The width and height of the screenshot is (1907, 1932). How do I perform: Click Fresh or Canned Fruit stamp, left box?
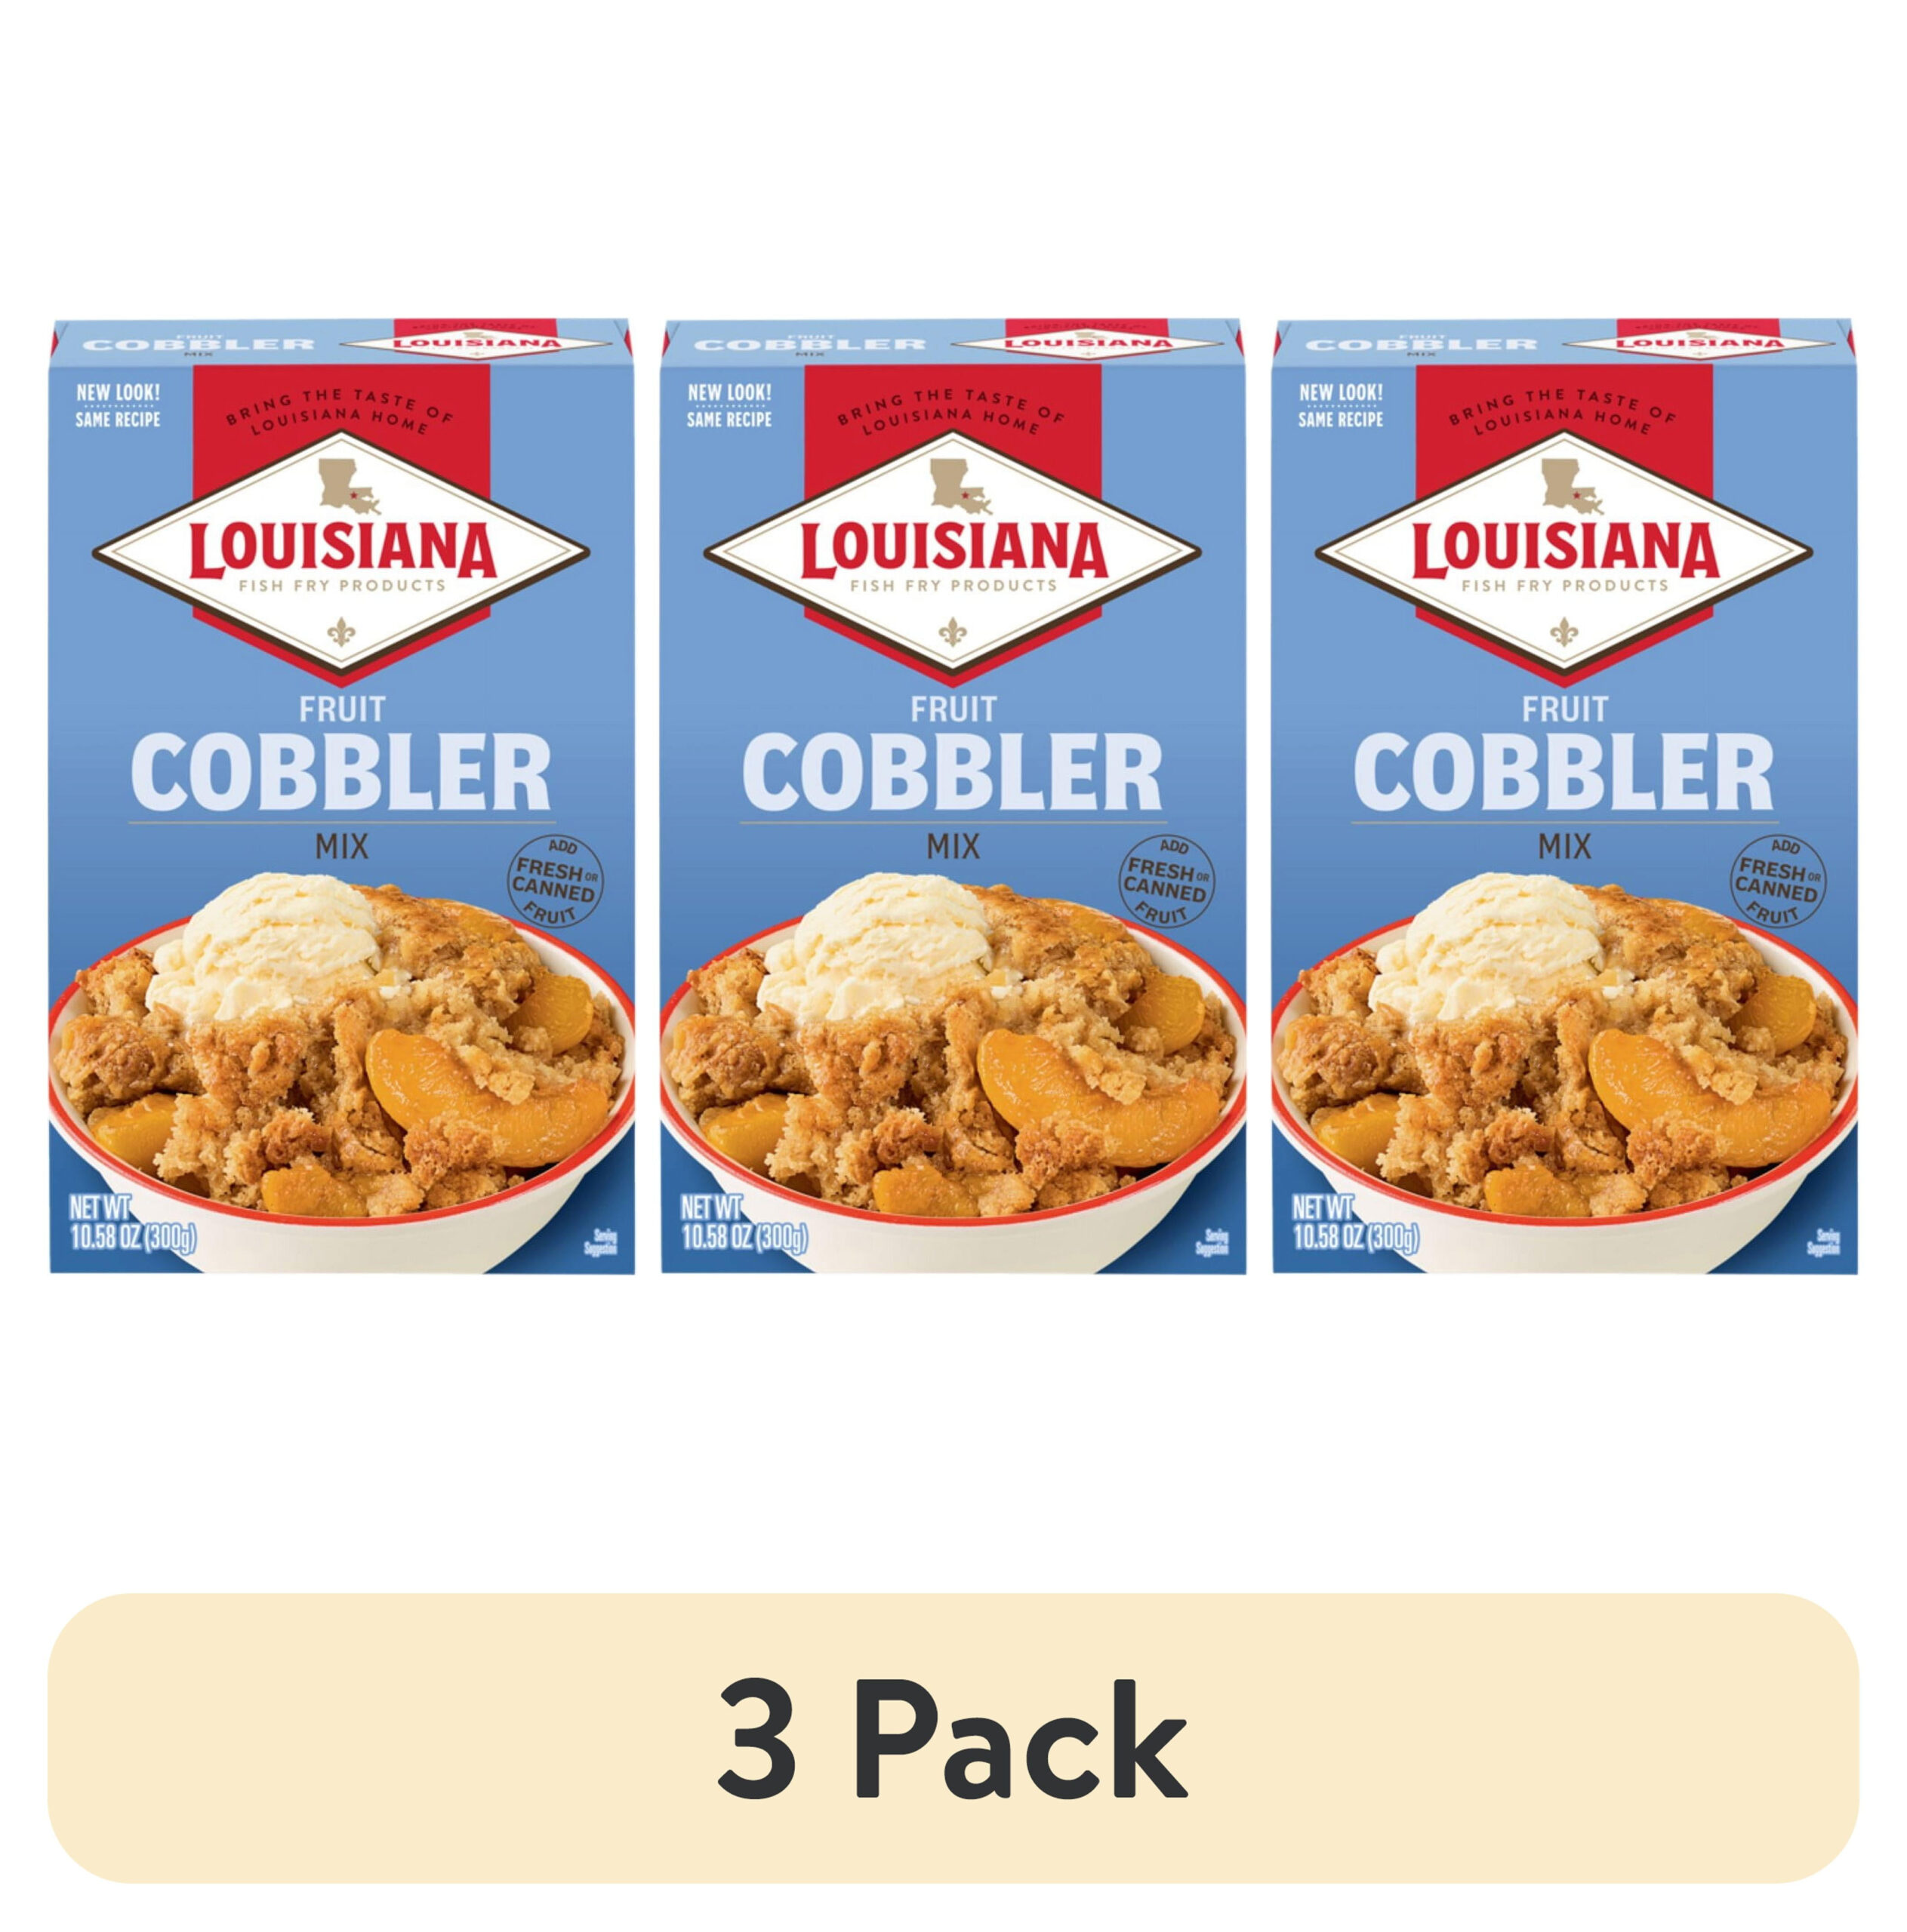pyautogui.click(x=553, y=879)
